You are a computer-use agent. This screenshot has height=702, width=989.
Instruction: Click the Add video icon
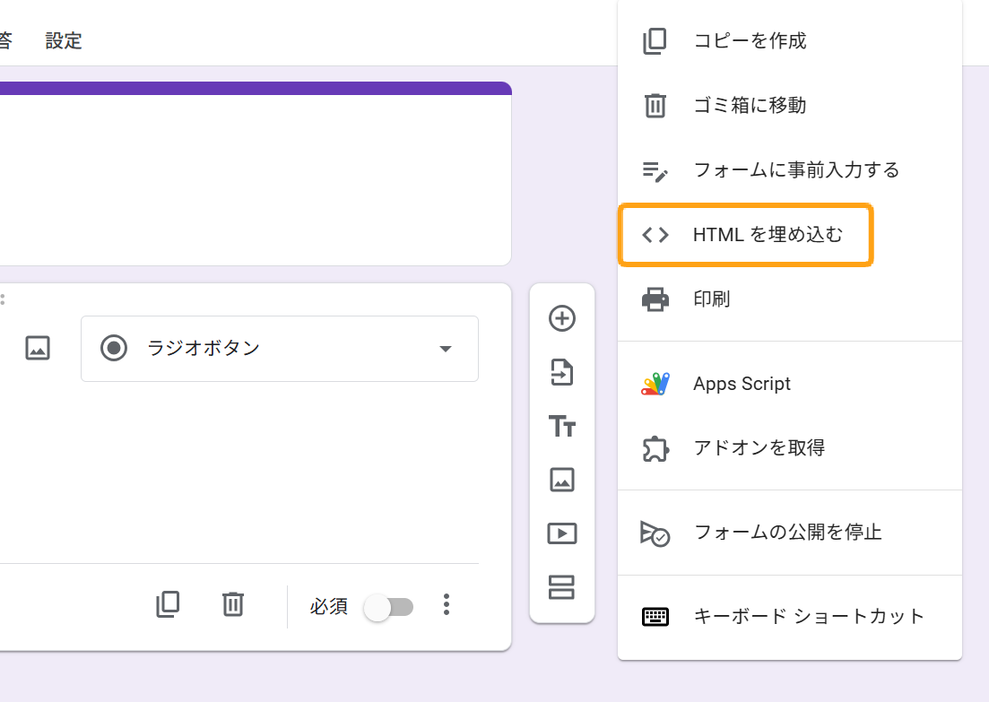[x=562, y=533]
